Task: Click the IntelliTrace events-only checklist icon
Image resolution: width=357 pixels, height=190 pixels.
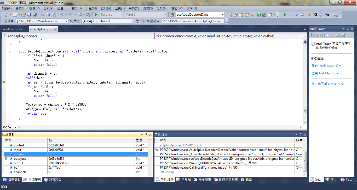Action: pos(326,35)
